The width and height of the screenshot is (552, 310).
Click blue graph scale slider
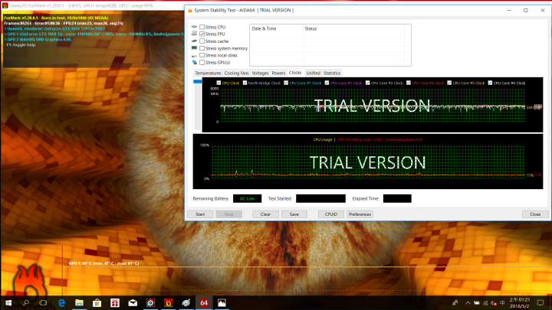point(198,82)
